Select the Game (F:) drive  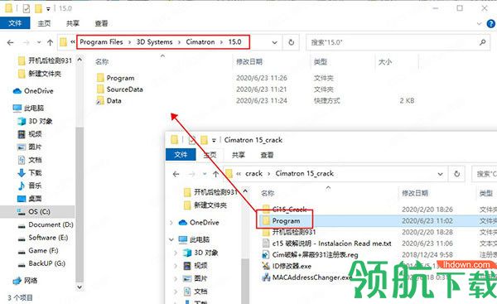tap(38, 250)
